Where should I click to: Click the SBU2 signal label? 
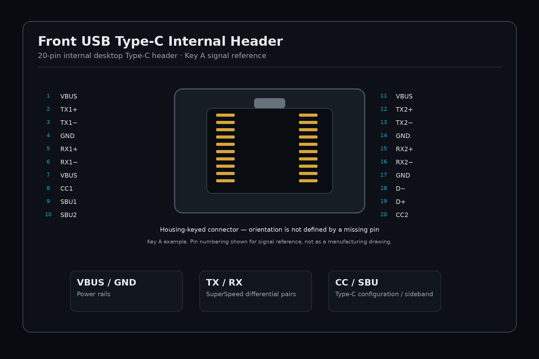(68, 215)
